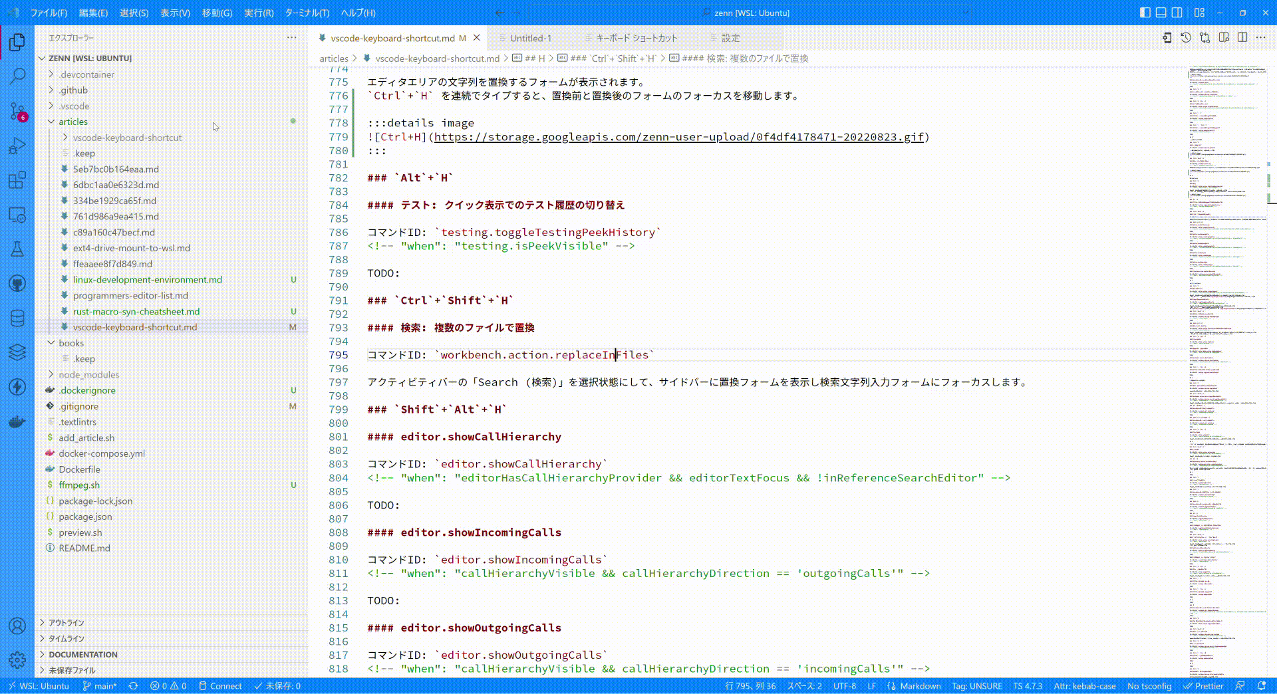Screen dimensions: 1277x694
Task: Open notifications bell in status bar
Action: tap(1262, 686)
